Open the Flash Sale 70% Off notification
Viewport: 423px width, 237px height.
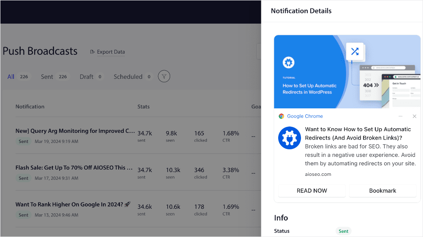click(74, 168)
